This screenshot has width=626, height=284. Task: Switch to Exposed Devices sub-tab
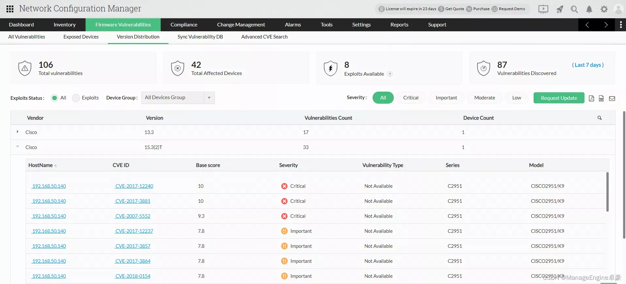pos(81,37)
